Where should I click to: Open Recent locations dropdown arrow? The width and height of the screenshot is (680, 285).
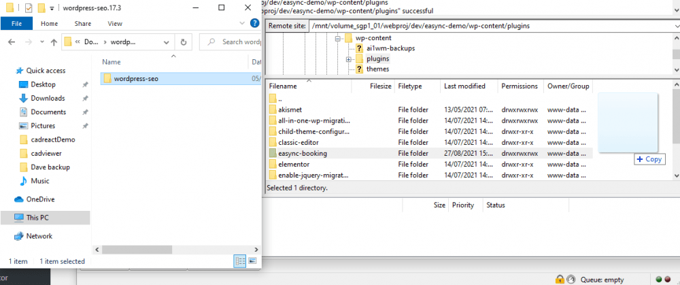click(x=40, y=42)
